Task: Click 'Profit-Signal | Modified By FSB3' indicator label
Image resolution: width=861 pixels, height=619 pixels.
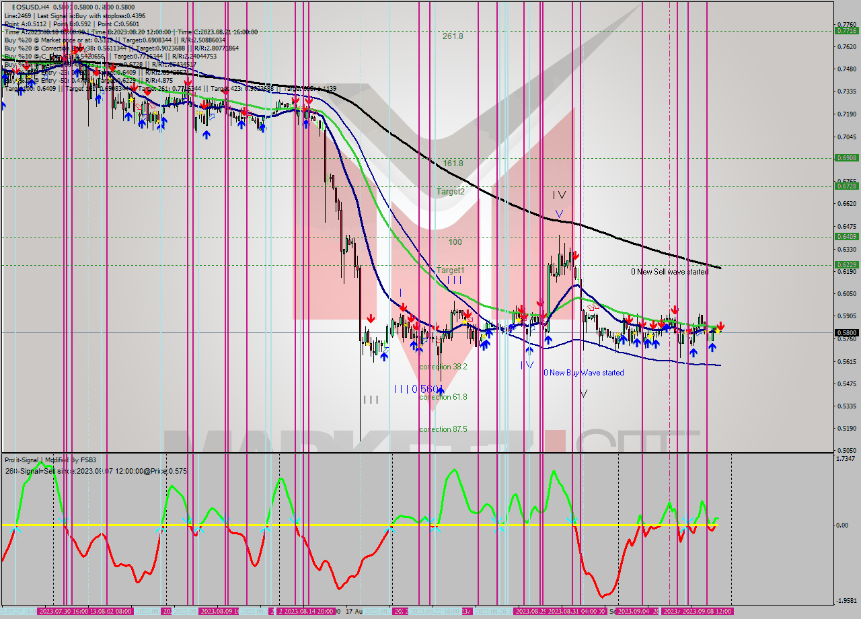Action: pos(50,460)
